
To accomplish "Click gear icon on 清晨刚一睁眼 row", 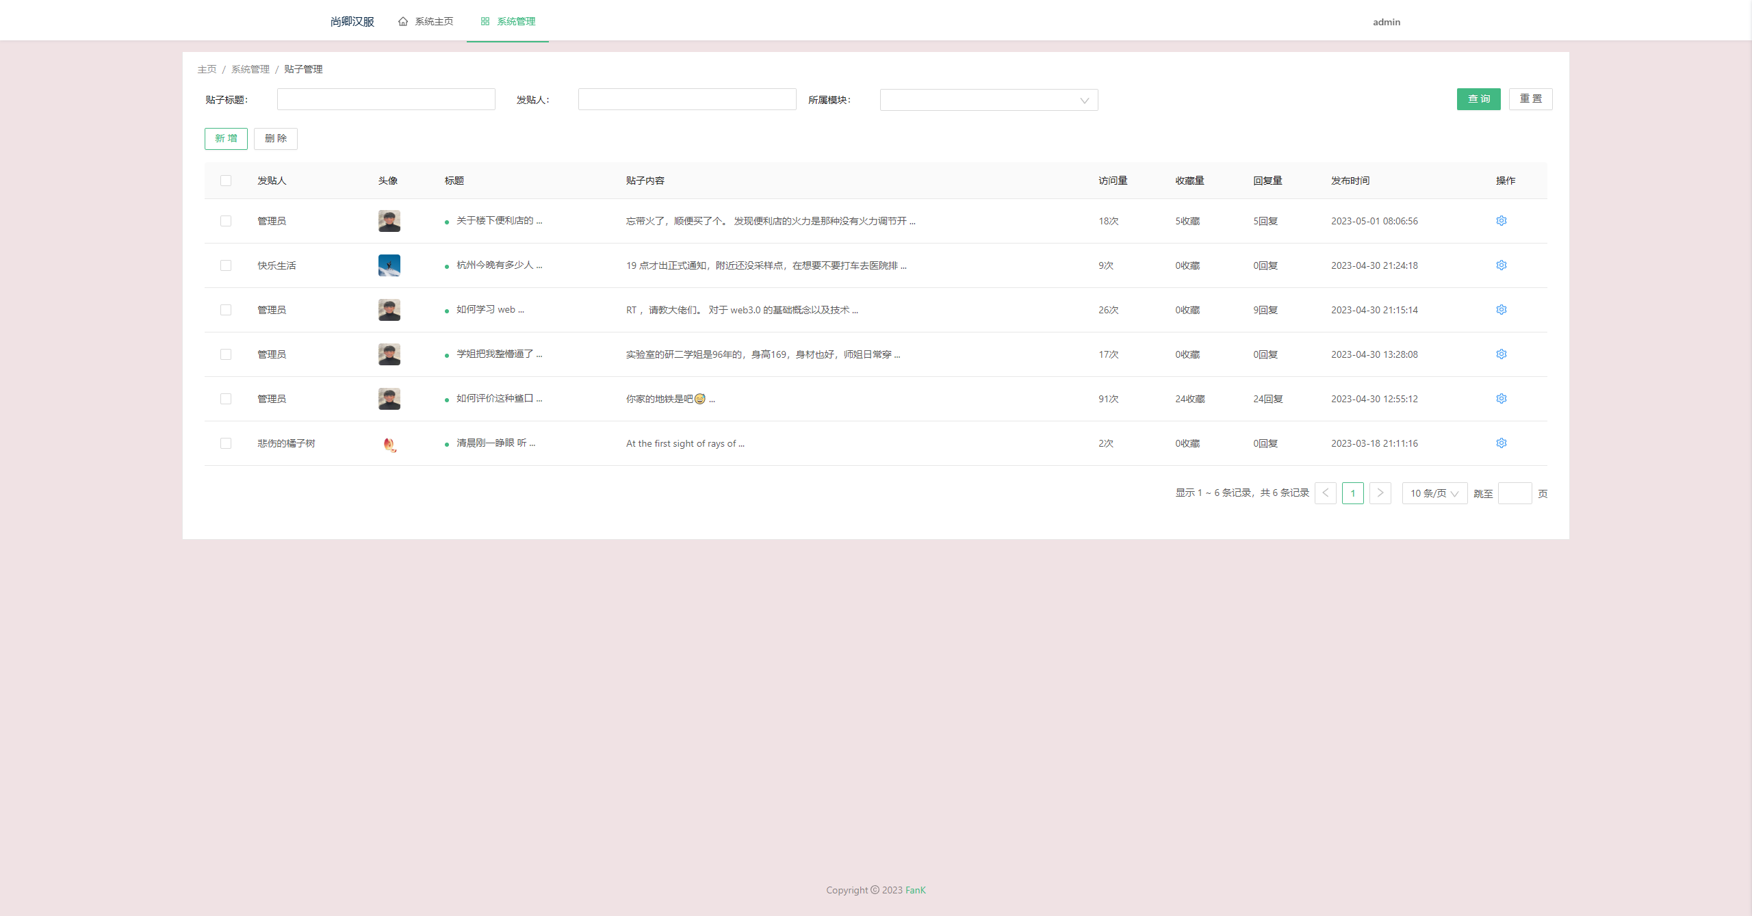I will tap(1501, 443).
